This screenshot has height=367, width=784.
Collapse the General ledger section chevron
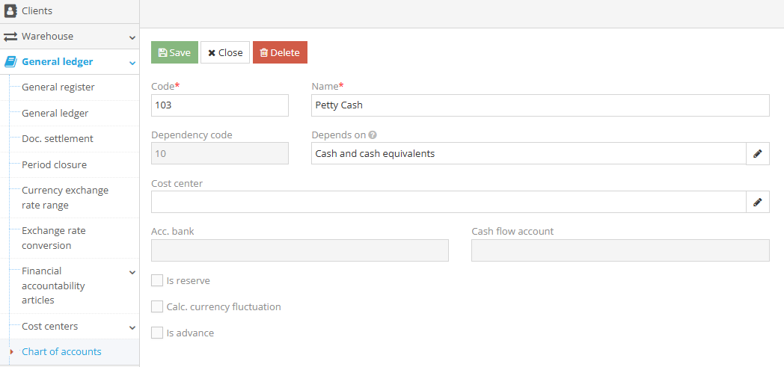click(x=132, y=63)
